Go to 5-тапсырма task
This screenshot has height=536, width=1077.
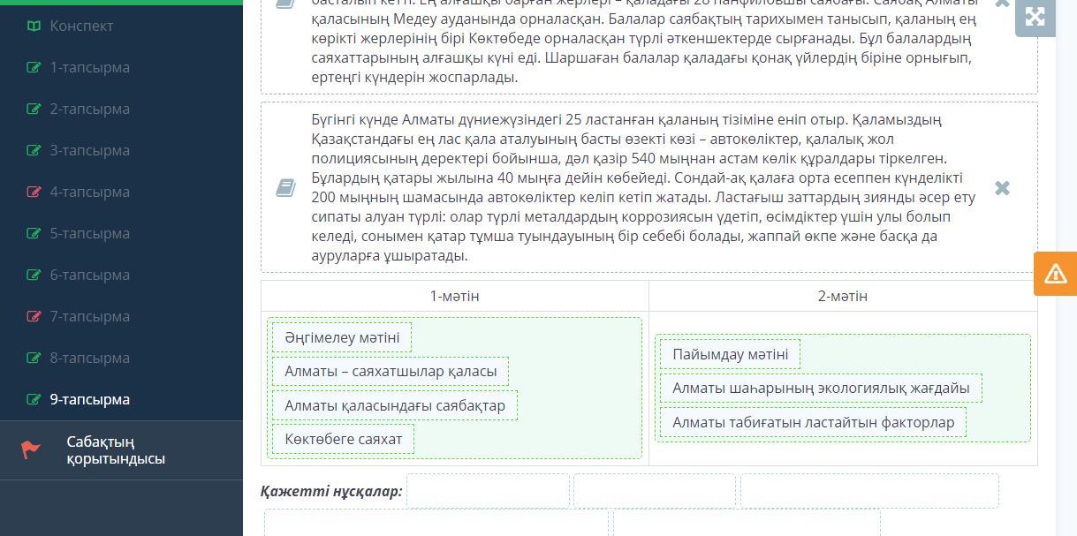(89, 233)
